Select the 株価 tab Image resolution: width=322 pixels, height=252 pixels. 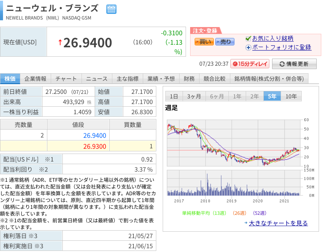pos(10,78)
